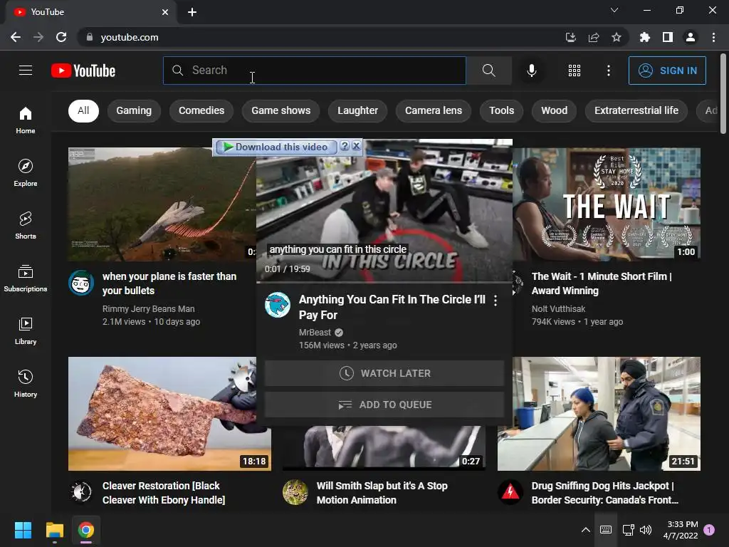Image resolution: width=729 pixels, height=547 pixels.
Task: Click Download this video button
Action: coord(276,147)
